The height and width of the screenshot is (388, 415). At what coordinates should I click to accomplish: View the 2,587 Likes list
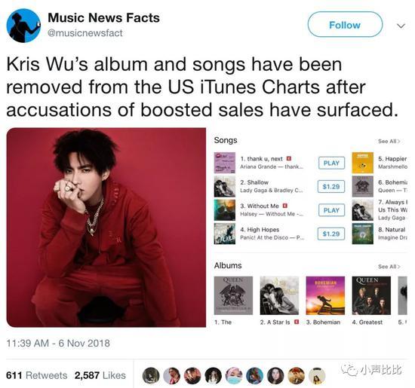tap(100, 375)
